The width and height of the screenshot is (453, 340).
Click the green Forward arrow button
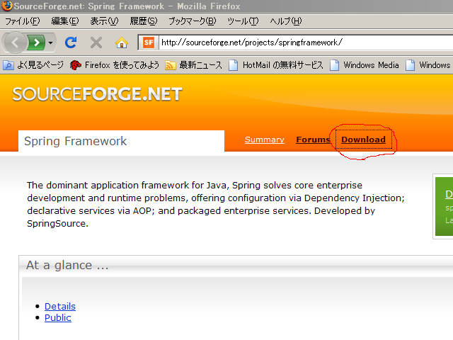36,42
